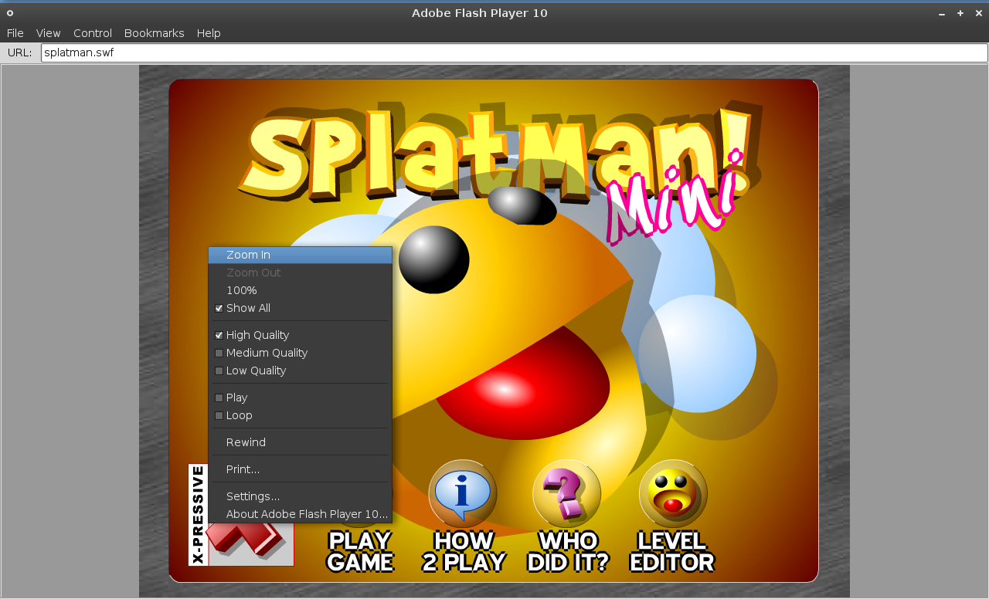Click the URL field containing splatman.swf
The height and width of the screenshot is (599, 989).
514,52
